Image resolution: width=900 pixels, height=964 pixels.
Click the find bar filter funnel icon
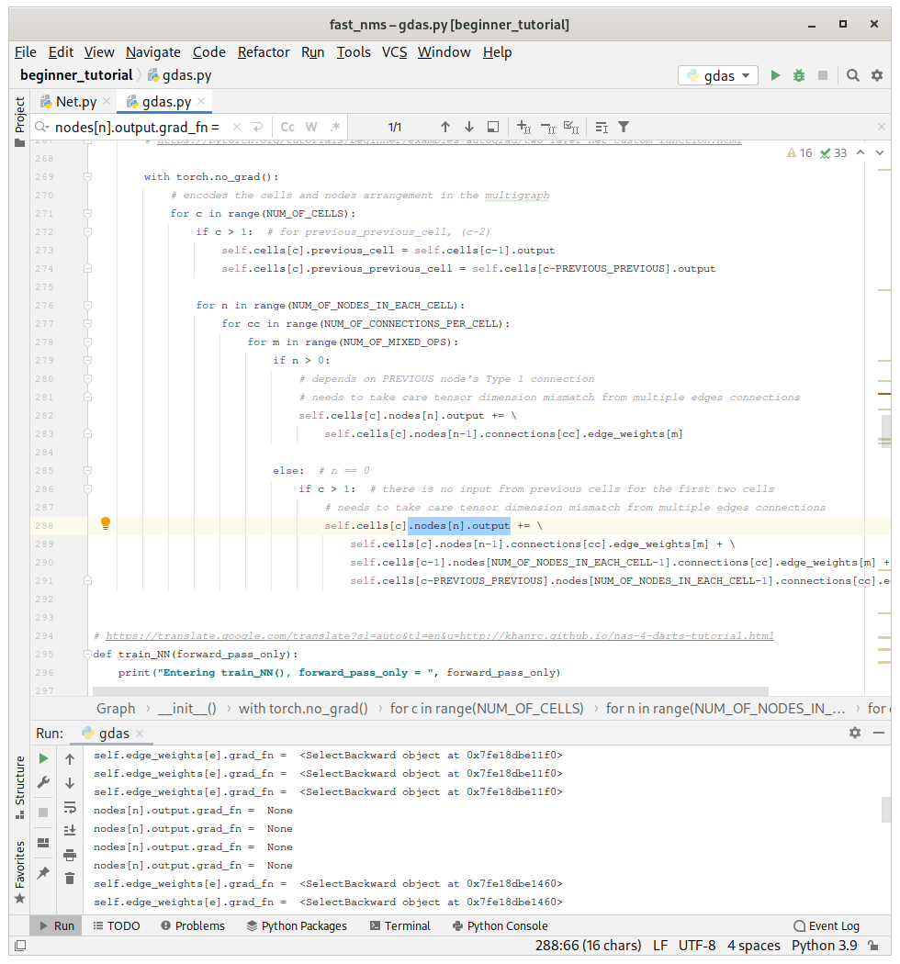pyautogui.click(x=624, y=127)
